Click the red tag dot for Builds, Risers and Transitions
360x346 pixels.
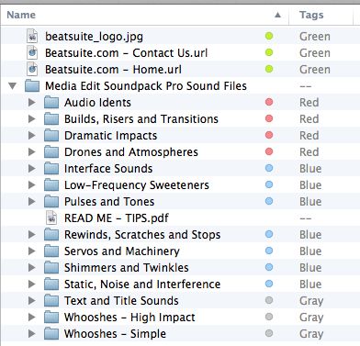coord(269,118)
